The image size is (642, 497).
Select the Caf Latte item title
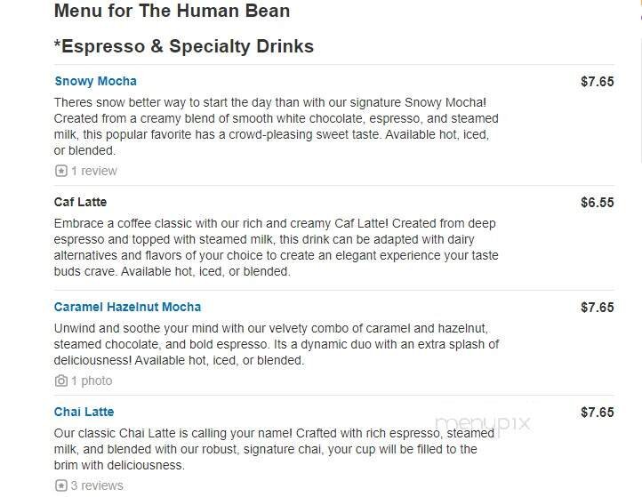(80, 203)
